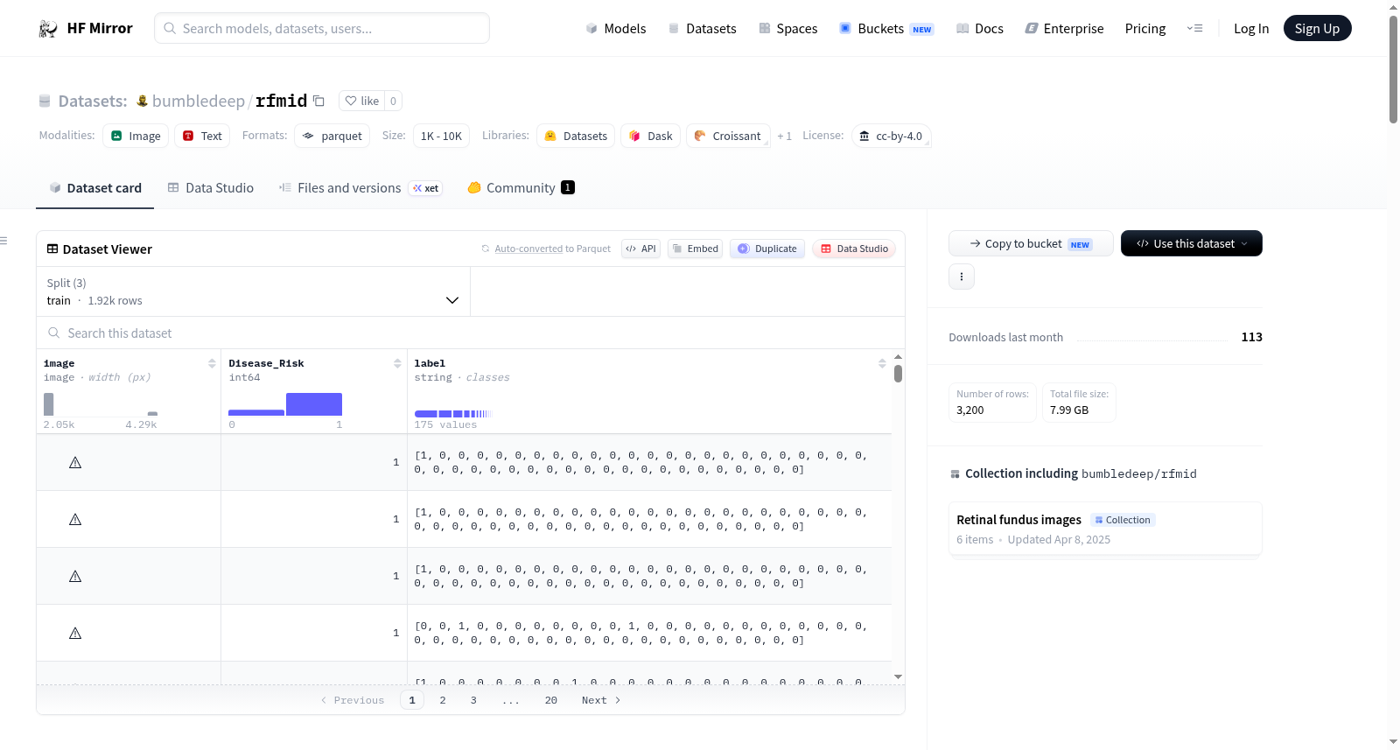Open the Pricing page

1145,29
